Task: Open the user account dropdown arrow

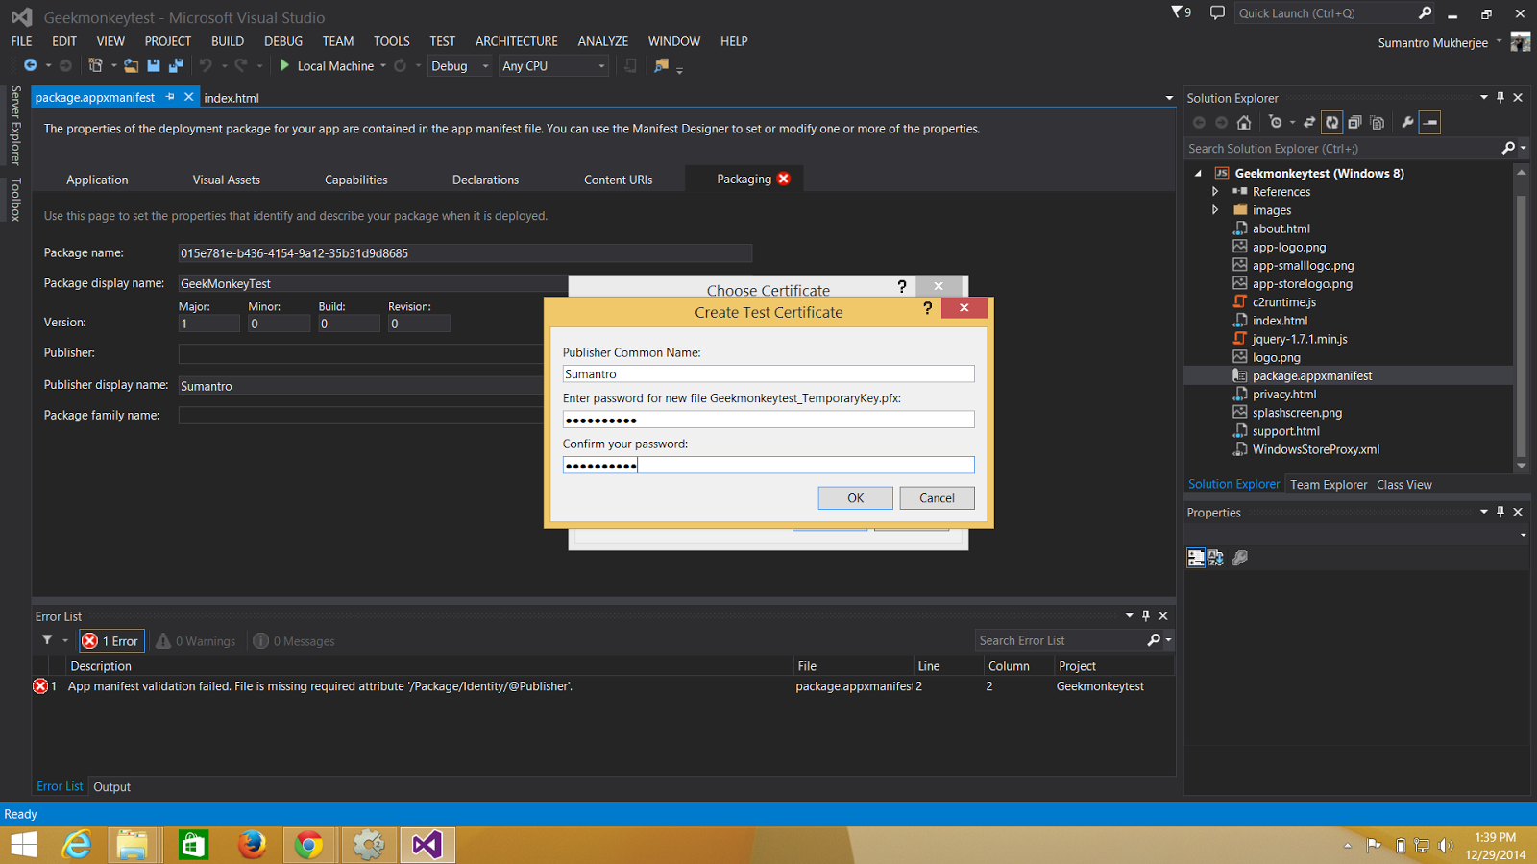Action: coord(1499,41)
